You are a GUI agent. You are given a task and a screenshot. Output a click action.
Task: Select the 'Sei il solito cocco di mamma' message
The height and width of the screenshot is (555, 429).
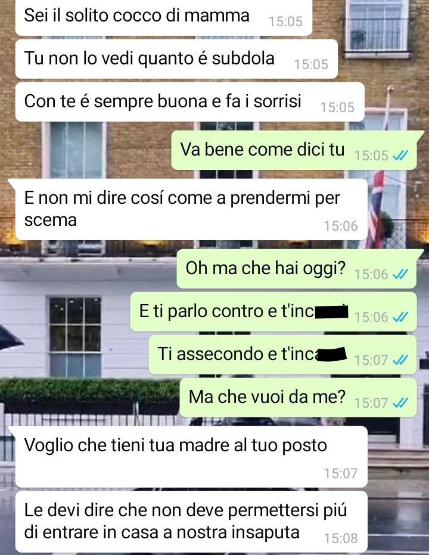164,17
